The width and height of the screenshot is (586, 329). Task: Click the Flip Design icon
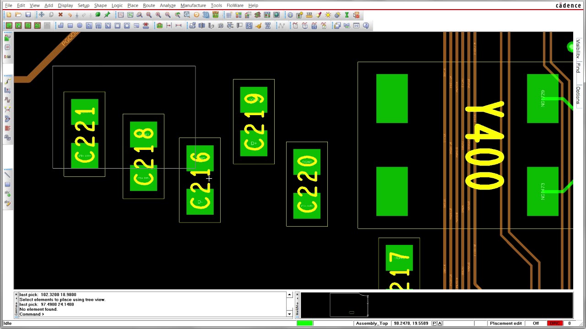[x=216, y=15]
